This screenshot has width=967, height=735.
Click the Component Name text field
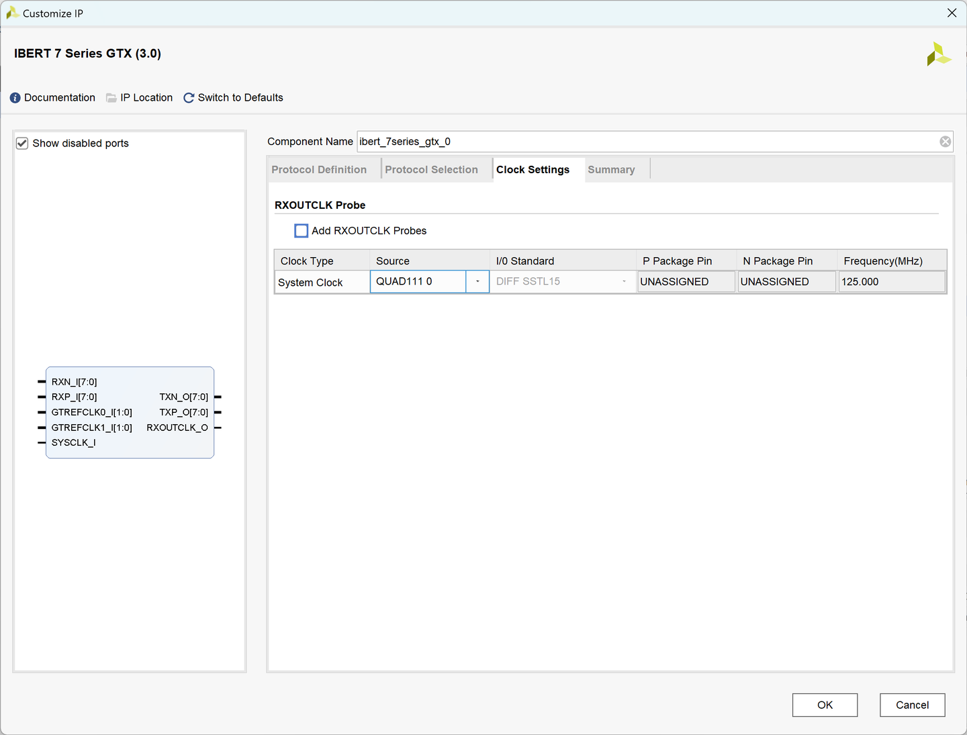pos(645,142)
